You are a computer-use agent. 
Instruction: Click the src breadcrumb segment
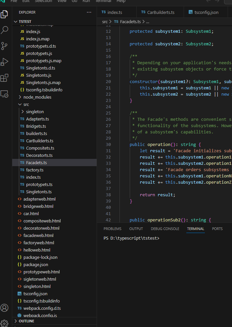105,22
